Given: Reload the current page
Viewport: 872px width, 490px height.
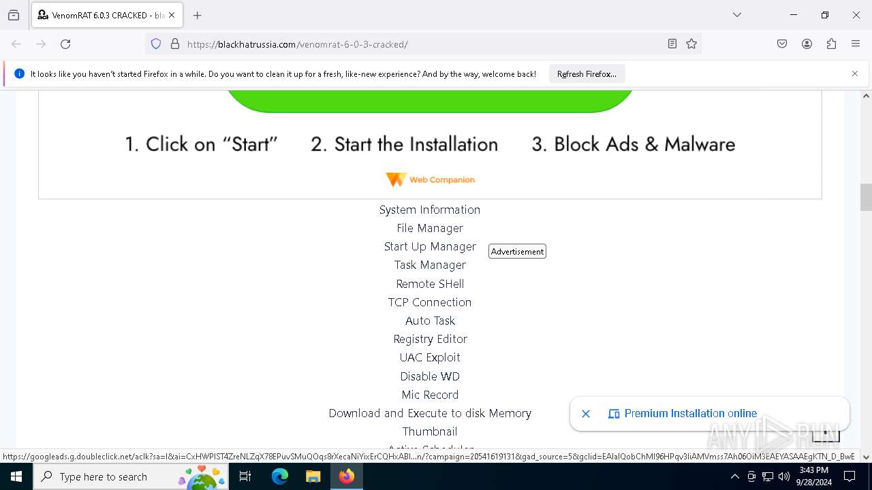Looking at the screenshot, I should coord(65,44).
